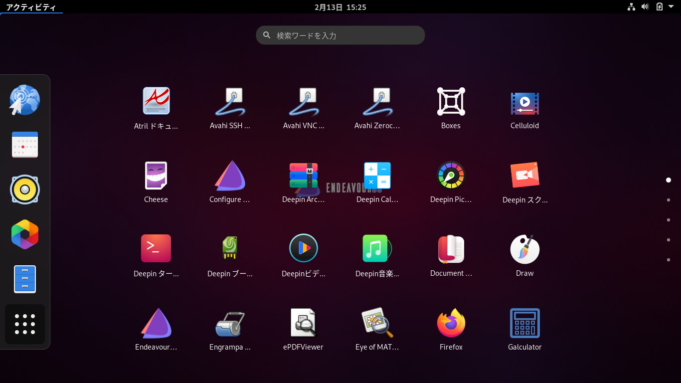The width and height of the screenshot is (681, 383).
Task: Toggle the Show Applications grid button
Action: coord(25,324)
